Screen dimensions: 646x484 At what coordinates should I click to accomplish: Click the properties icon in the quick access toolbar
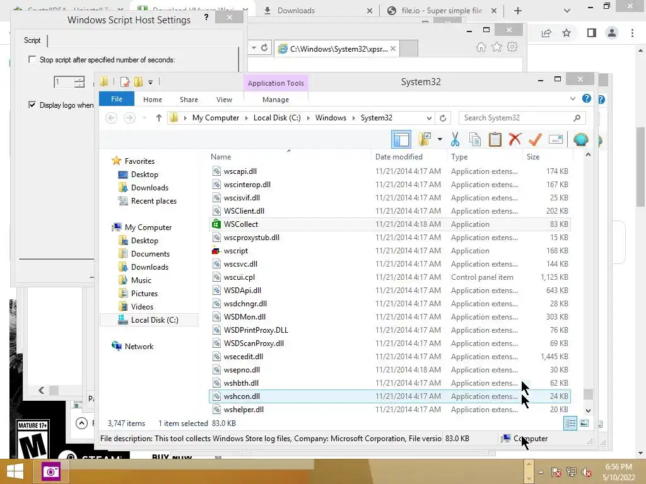click(124, 82)
